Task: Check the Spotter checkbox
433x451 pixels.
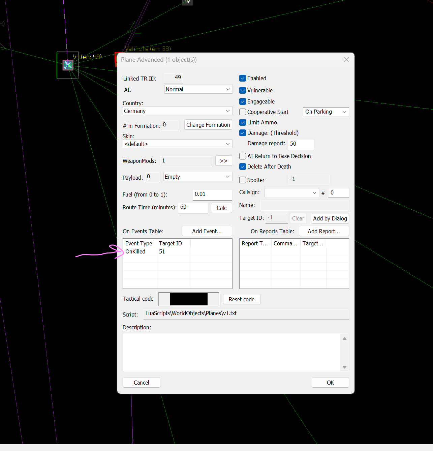Action: tap(243, 180)
